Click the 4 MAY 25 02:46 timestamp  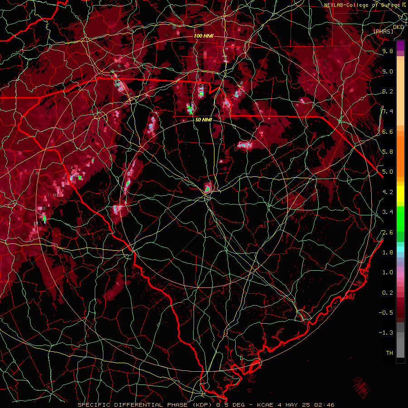(307, 405)
